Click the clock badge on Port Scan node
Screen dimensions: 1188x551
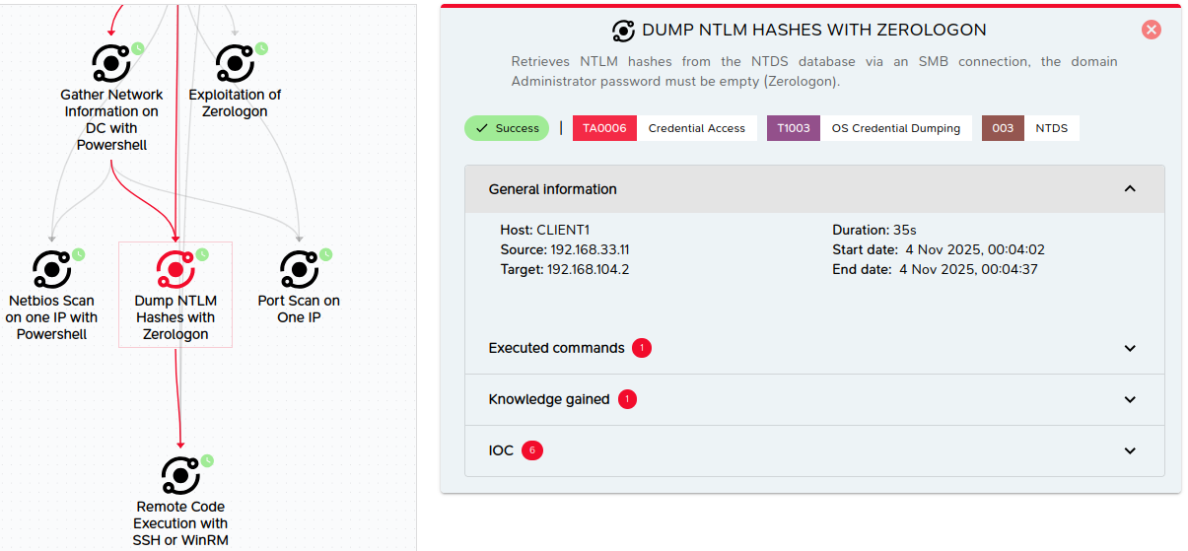pos(325,253)
